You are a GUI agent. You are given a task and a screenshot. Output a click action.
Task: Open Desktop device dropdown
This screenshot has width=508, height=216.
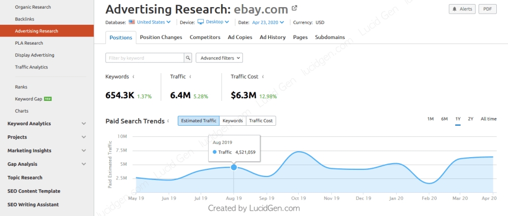tap(217, 22)
